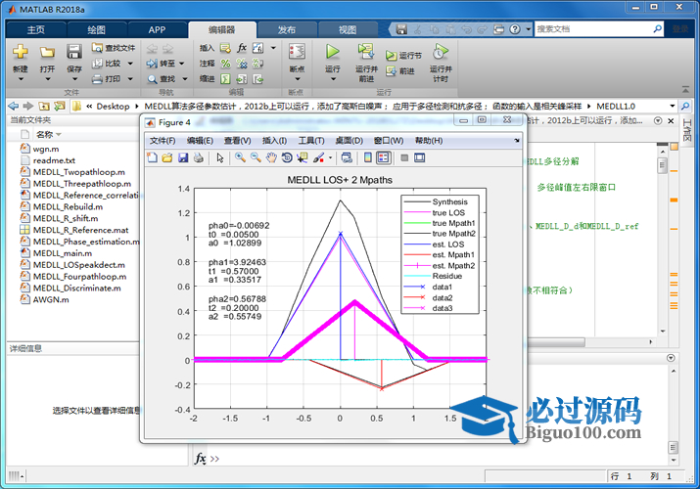Click Run and Advance (运行并前进) icon
Screen dimensions: 700x489
(366, 52)
